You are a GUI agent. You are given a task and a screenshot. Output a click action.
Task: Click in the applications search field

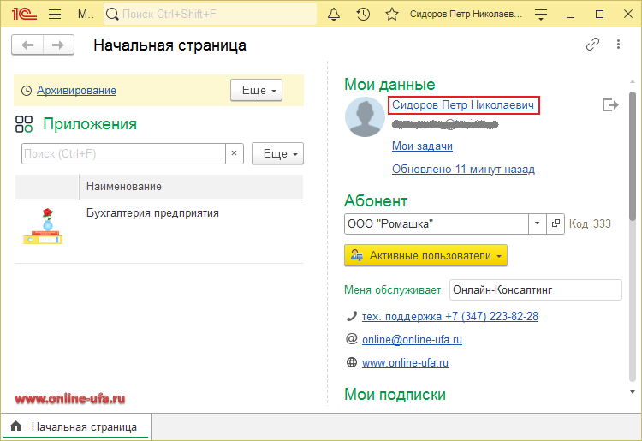pos(122,153)
